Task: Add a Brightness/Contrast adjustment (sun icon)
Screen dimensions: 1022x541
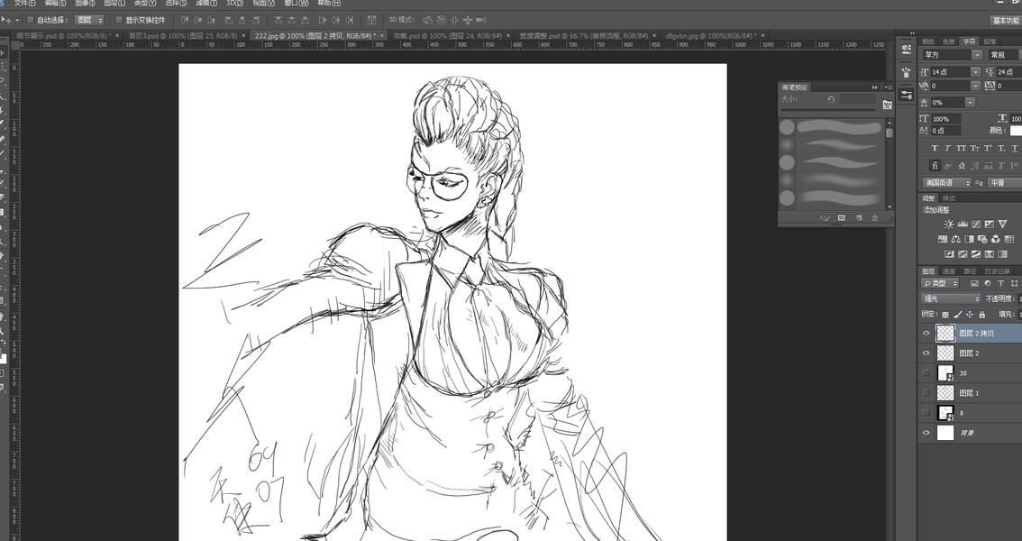Action: pos(948,225)
